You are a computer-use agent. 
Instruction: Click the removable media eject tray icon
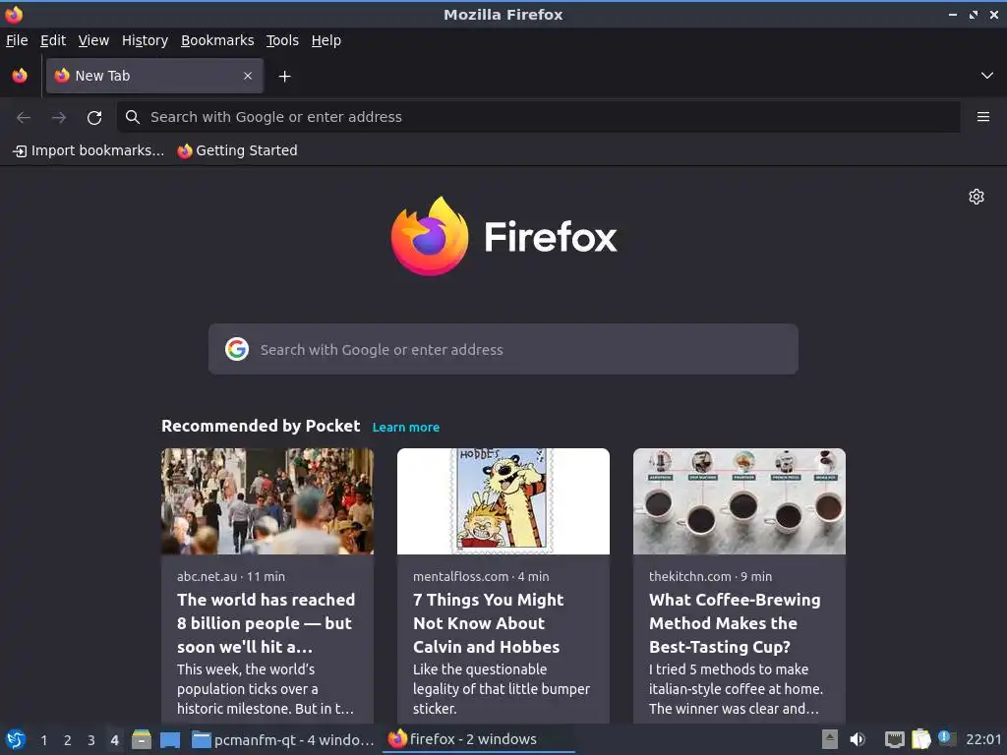click(x=830, y=739)
